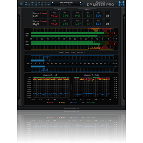Toggle the Crest curve checkbox

pos(71,102)
